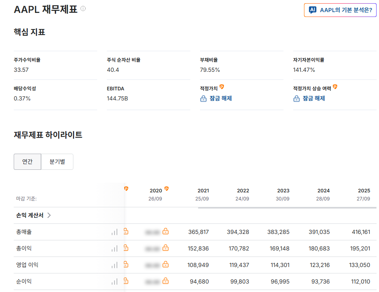Click the lock icon in 적정가치 잠금 해제
379x292 pixels.
(203, 99)
